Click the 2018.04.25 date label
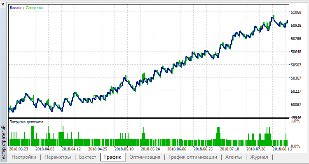The width and height of the screenshot is (309, 164). coord(98,149)
